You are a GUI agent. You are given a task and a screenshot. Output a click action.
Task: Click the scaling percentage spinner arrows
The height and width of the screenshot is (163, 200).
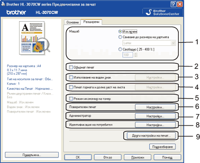click(x=136, y=55)
